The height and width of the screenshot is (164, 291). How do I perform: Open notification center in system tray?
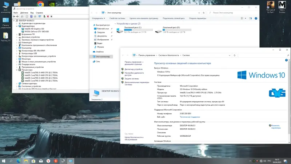(x=286, y=161)
